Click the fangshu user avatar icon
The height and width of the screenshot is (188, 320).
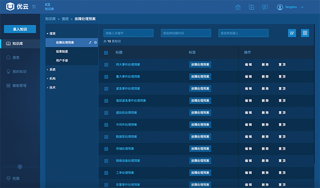point(280,7)
